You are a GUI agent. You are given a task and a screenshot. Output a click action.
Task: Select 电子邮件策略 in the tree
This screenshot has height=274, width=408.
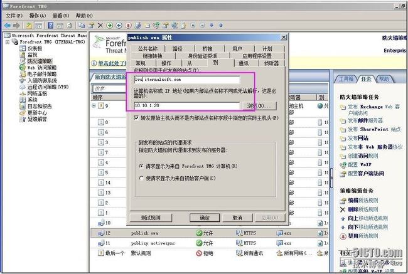click(41, 74)
